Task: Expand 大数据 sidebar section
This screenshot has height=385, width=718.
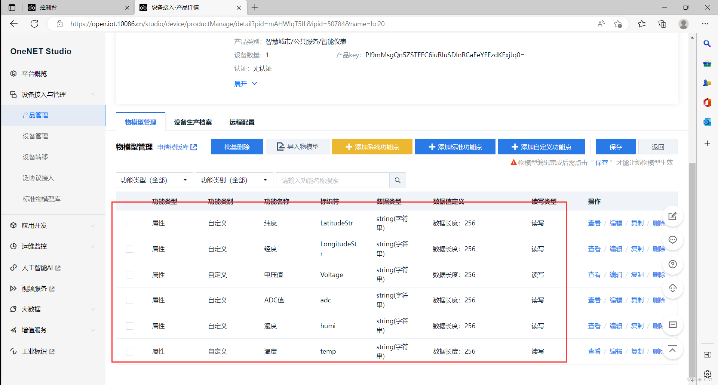Action: click(x=93, y=309)
